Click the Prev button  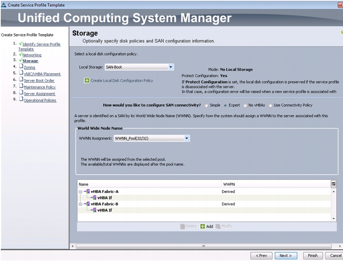(262, 255)
